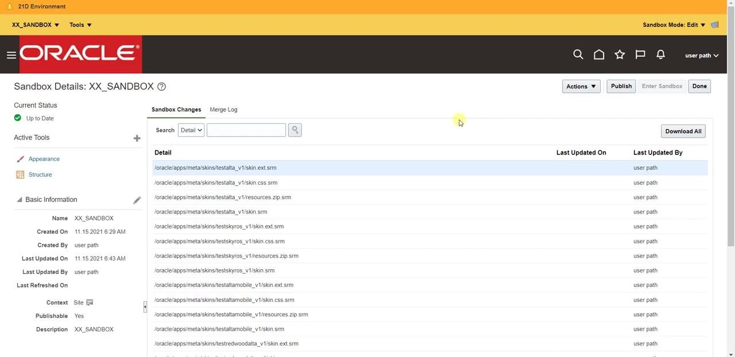Viewport: 735px width, 357px height.
Task: Expand the Sandbox Mode: Edit dropdown
Action: coord(674,25)
